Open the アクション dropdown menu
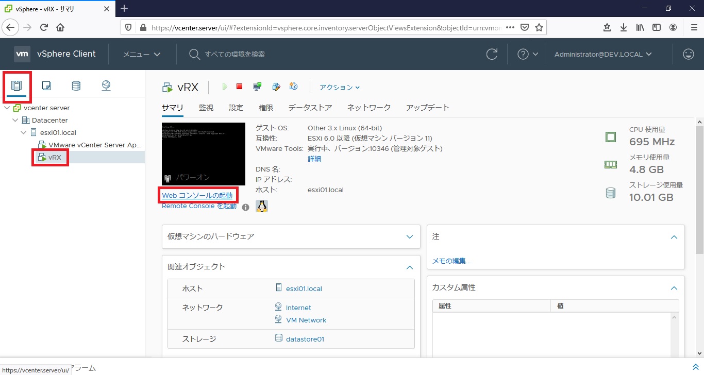 tap(340, 88)
